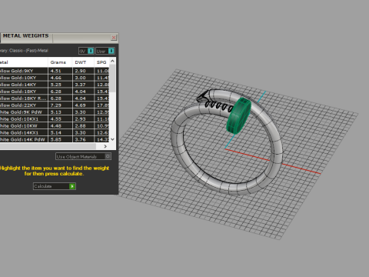Click the horizontal scroll right arrow
This screenshot has height=277, width=369.
[105, 146]
